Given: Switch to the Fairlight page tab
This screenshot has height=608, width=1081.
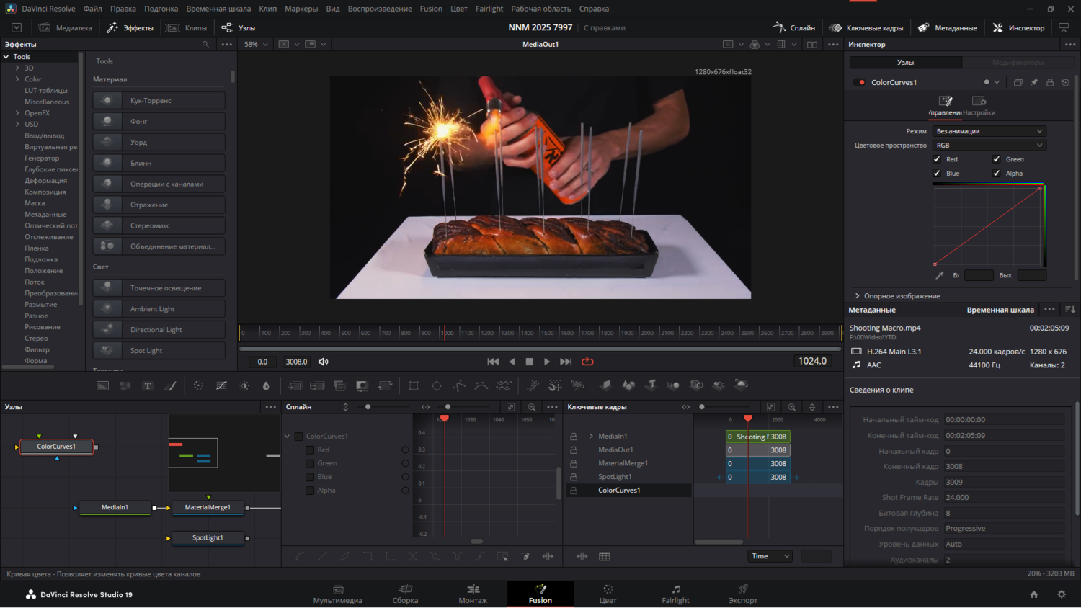Looking at the screenshot, I should tap(675, 594).
